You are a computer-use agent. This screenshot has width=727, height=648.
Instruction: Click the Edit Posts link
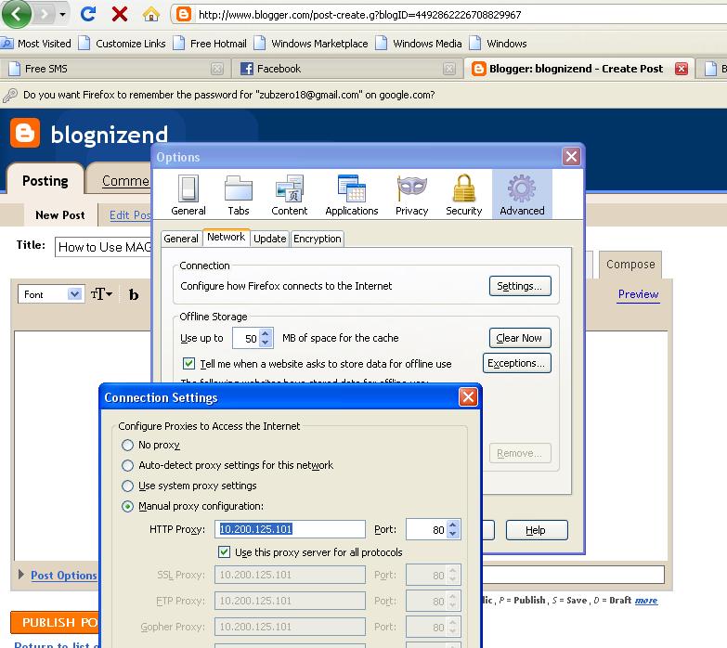[129, 215]
